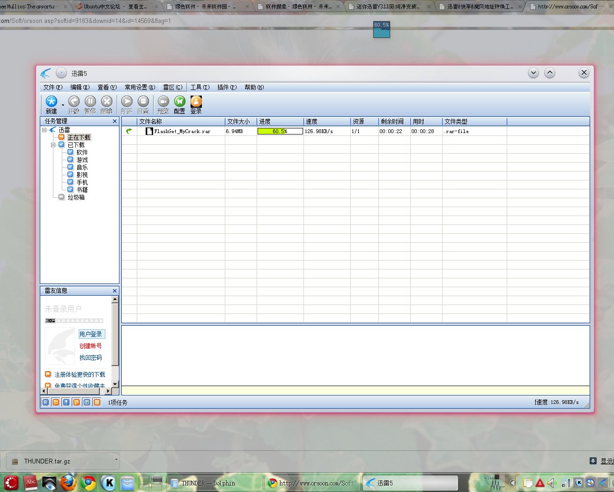
Task: Click the K menu icon in taskbar
Action: [108, 483]
